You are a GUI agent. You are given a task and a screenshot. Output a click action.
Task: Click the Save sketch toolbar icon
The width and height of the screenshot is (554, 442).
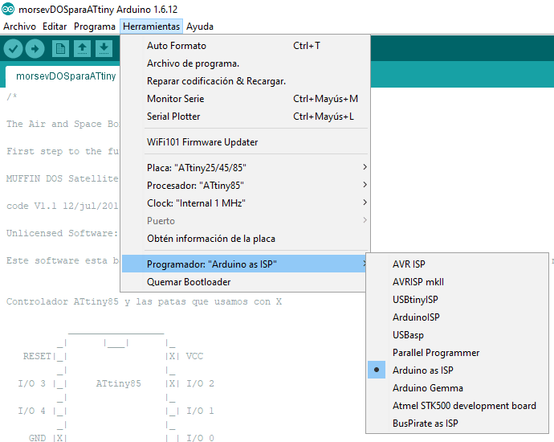tap(104, 49)
